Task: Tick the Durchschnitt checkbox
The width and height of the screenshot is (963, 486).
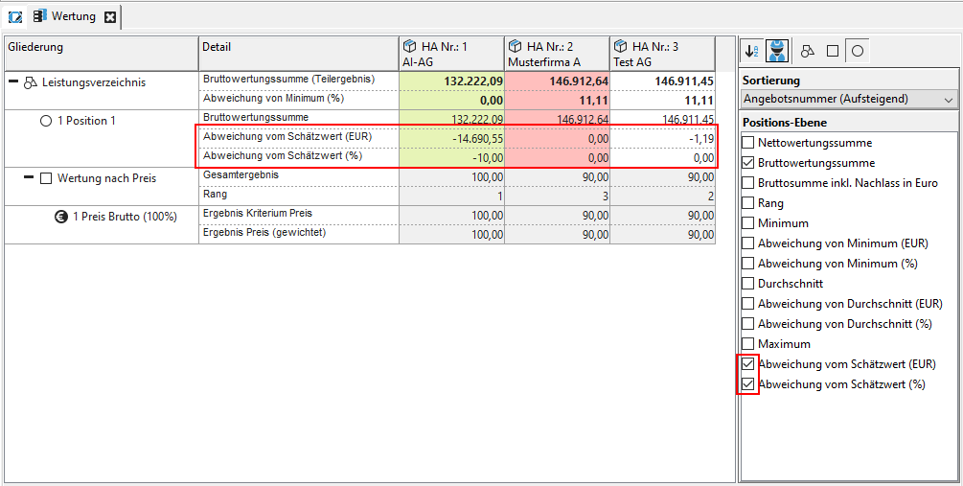Action: pyautogui.click(x=748, y=284)
